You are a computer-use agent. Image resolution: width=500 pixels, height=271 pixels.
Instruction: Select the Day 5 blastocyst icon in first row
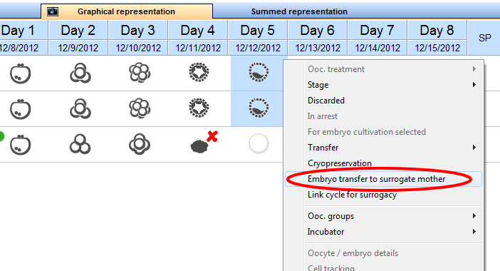click(259, 72)
